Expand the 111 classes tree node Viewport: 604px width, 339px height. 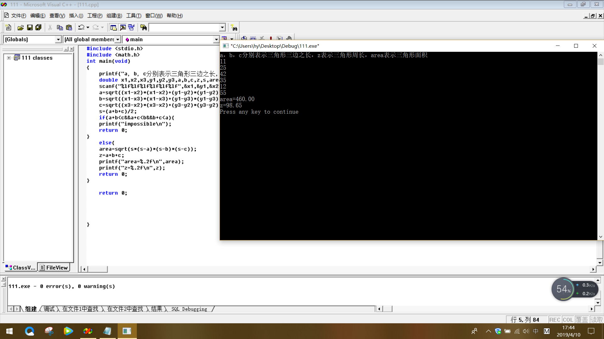(x=9, y=58)
